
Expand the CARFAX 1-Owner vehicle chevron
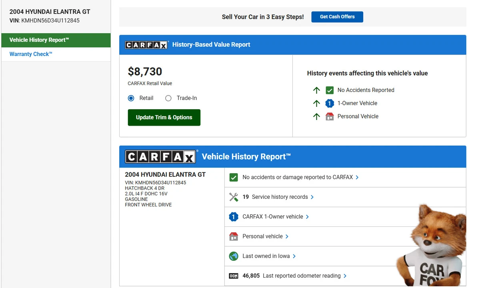pyautogui.click(x=308, y=217)
